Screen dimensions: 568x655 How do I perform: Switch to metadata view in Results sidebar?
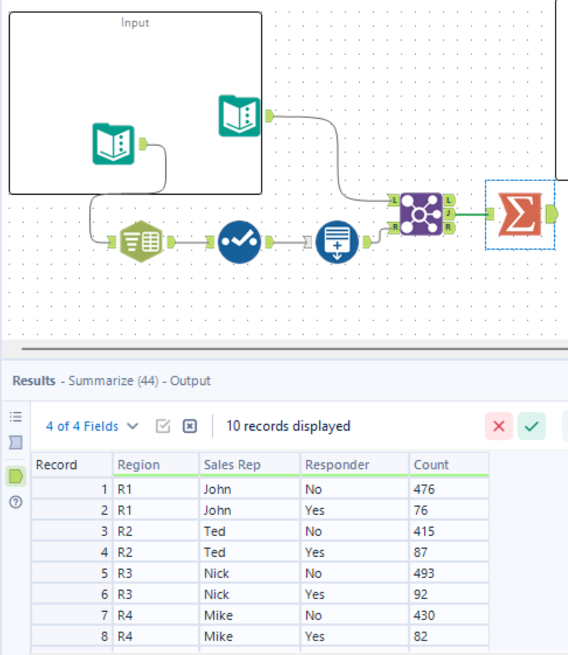tap(16, 416)
